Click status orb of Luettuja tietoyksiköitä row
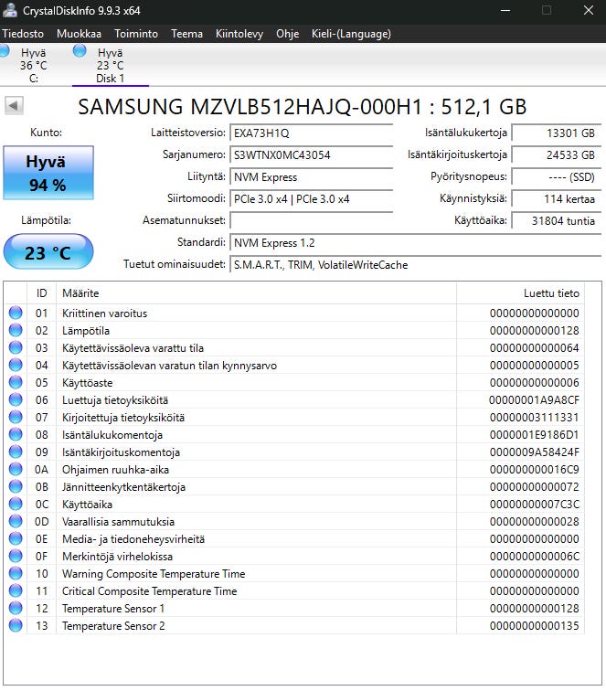This screenshot has height=691, width=606. point(16,399)
